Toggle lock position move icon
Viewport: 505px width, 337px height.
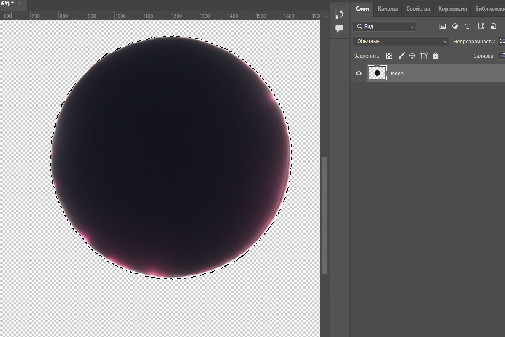(412, 56)
